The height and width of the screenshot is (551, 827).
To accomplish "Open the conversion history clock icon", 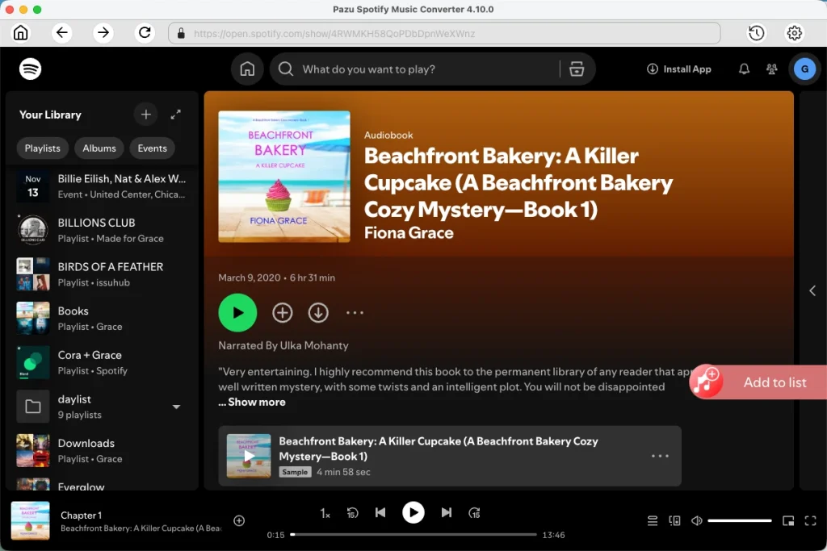I will [x=756, y=33].
